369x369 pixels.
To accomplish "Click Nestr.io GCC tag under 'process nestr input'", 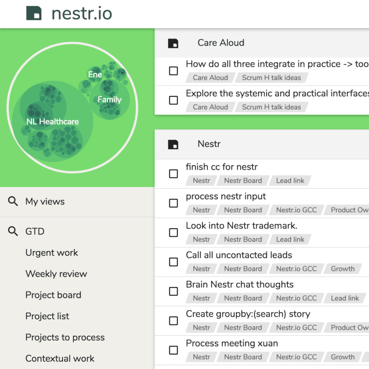I will click(x=297, y=210).
